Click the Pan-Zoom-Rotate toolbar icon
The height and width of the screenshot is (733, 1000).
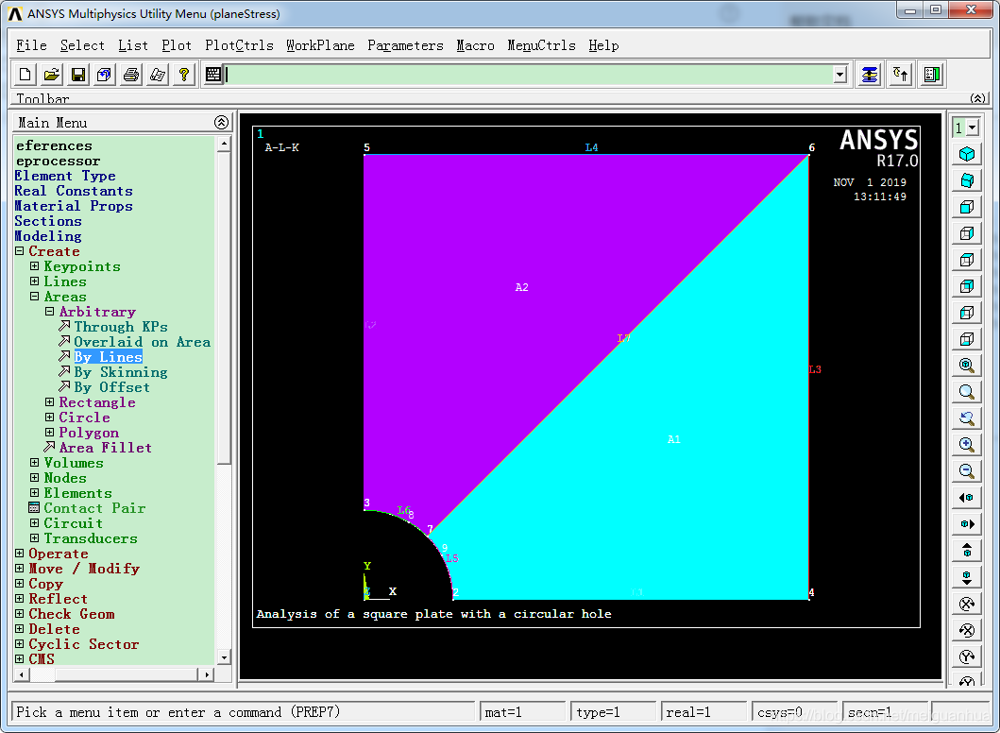tap(105, 75)
